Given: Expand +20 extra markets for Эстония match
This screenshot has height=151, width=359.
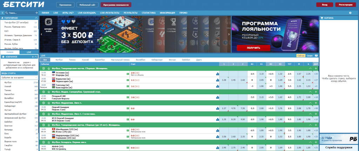Looking at the screenshot, I should pyautogui.click(x=316, y=74).
